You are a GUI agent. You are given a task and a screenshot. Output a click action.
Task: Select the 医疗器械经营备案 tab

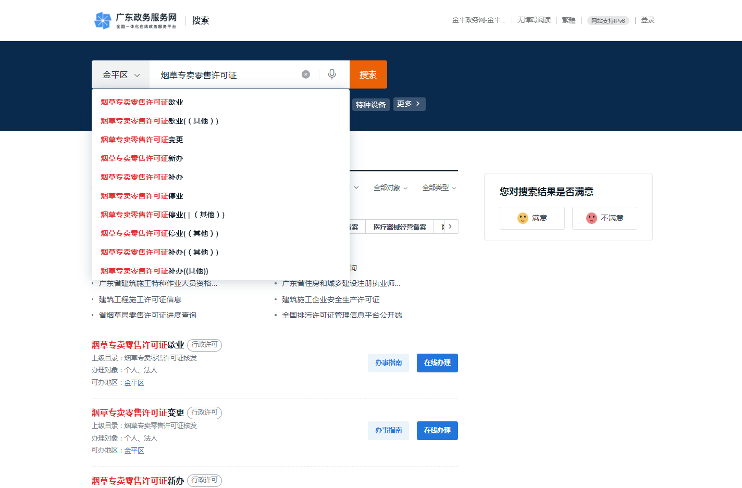[400, 227]
